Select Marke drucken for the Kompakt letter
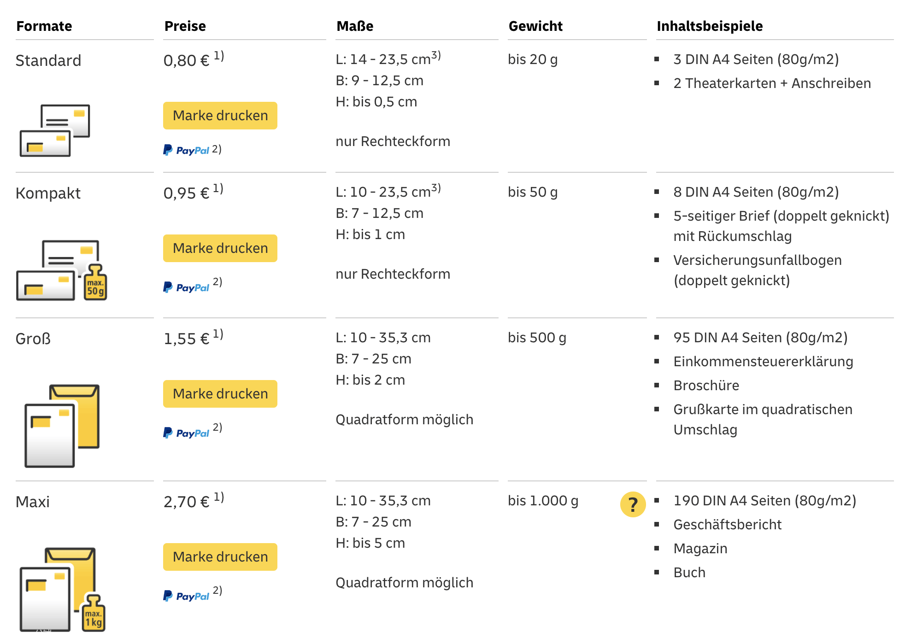This screenshot has height=644, width=905. [220, 248]
